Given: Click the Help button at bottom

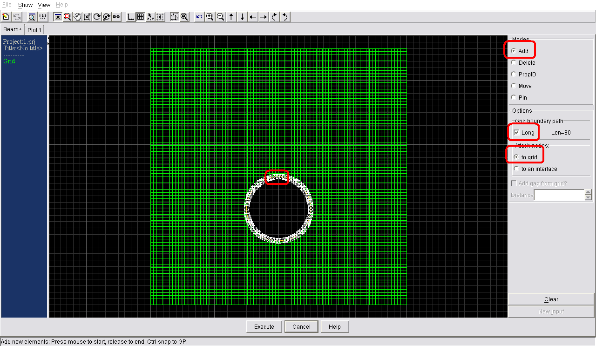Looking at the screenshot, I should (x=335, y=326).
